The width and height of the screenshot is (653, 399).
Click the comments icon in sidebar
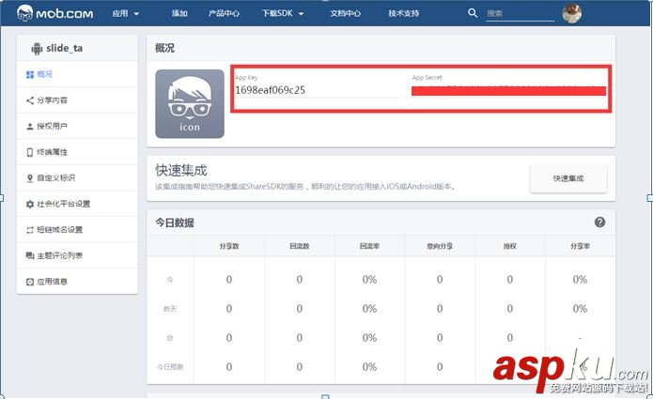pyautogui.click(x=30, y=255)
